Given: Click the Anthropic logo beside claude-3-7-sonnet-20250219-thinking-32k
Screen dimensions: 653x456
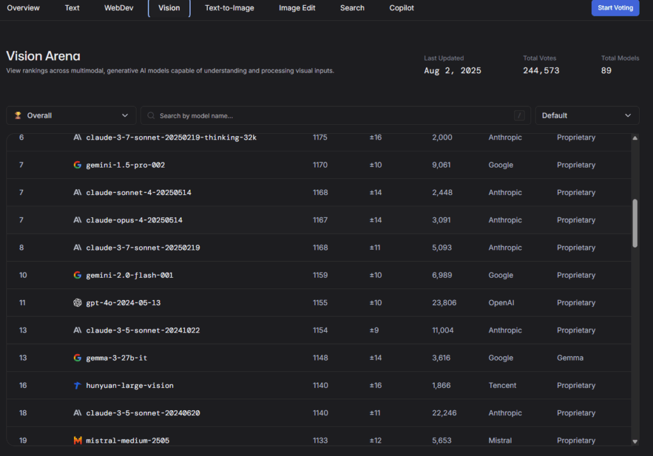Looking at the screenshot, I should coord(77,138).
